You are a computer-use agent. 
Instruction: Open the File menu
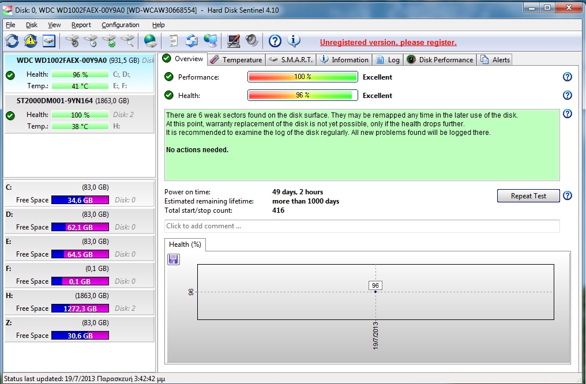pos(10,25)
